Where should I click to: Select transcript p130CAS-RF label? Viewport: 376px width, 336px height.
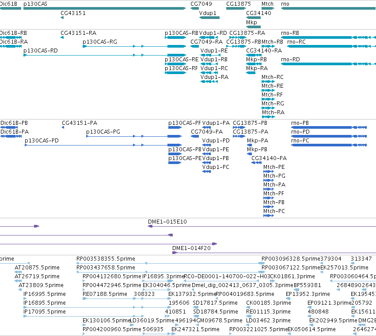tap(181, 68)
